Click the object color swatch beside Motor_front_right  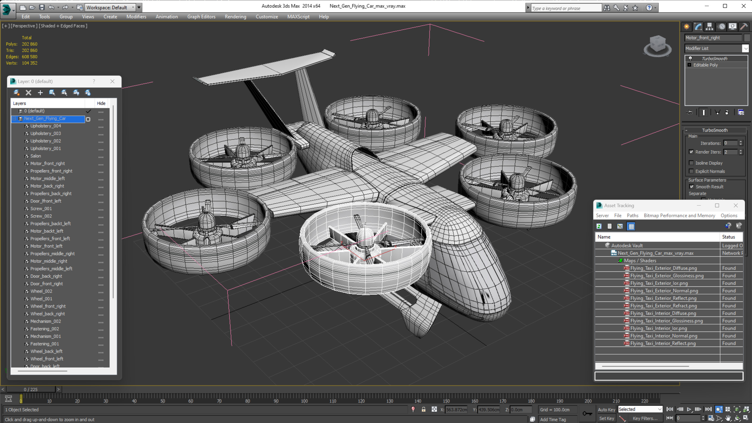coord(746,38)
